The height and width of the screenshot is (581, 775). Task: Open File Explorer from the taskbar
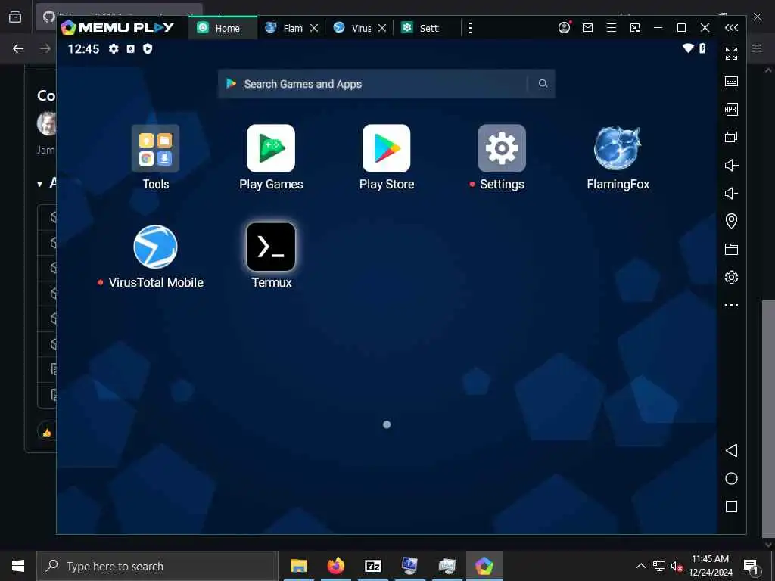click(298, 566)
